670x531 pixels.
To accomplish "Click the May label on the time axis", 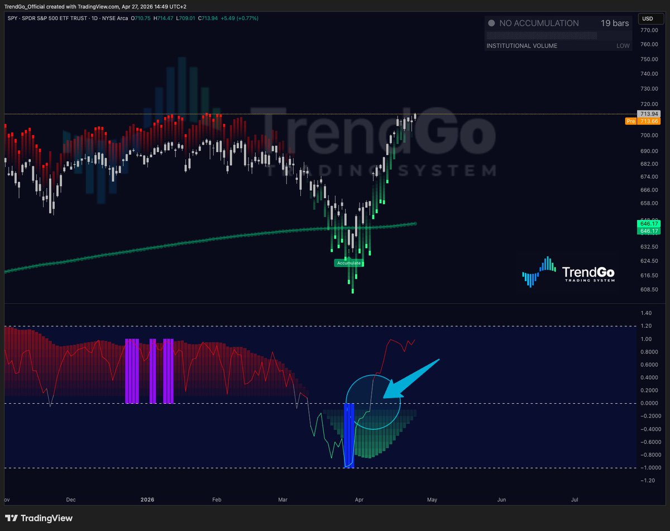I will tap(432, 500).
